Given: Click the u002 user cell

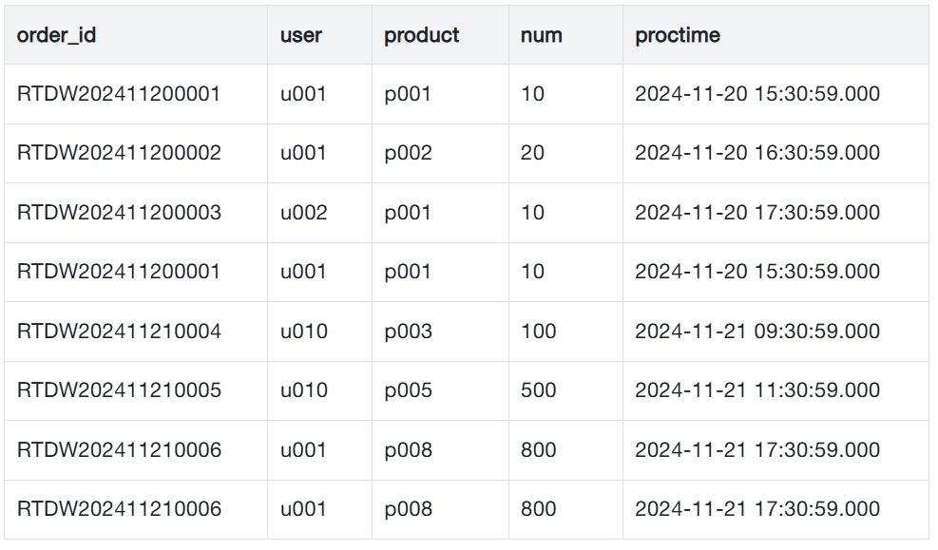Looking at the screenshot, I should (x=303, y=213).
